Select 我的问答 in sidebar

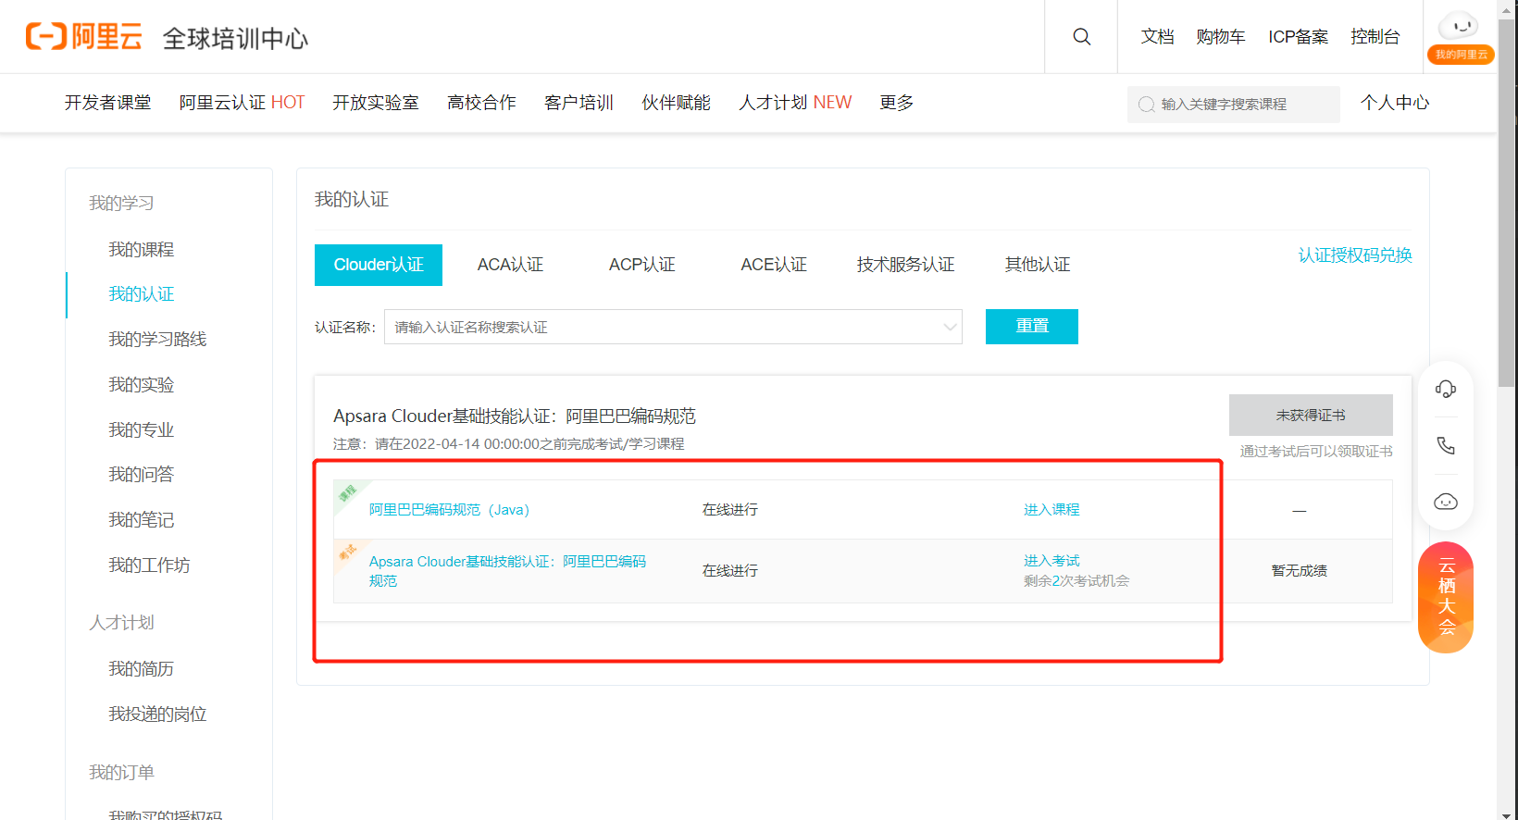click(141, 475)
